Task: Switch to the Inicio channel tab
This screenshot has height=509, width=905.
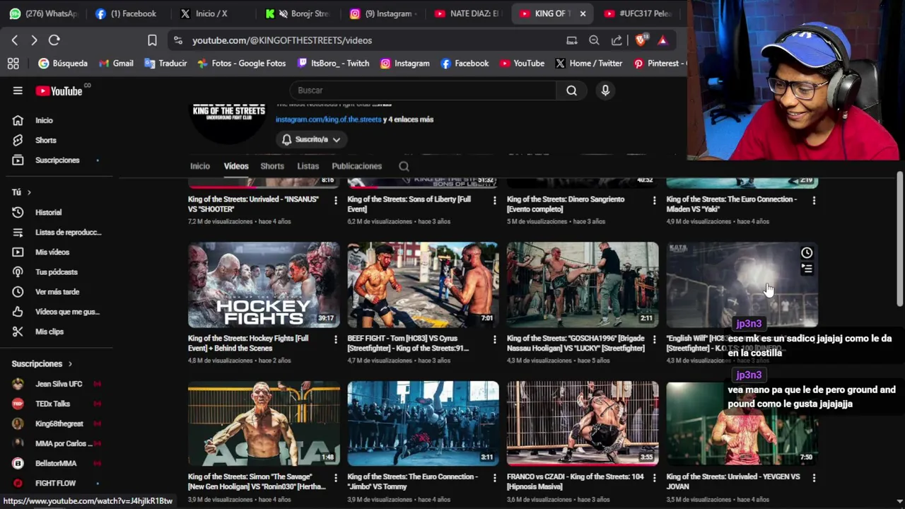Action: pyautogui.click(x=200, y=166)
